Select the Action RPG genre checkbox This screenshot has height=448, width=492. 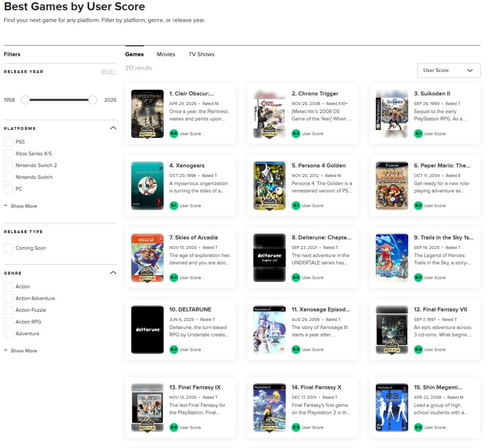[9, 322]
